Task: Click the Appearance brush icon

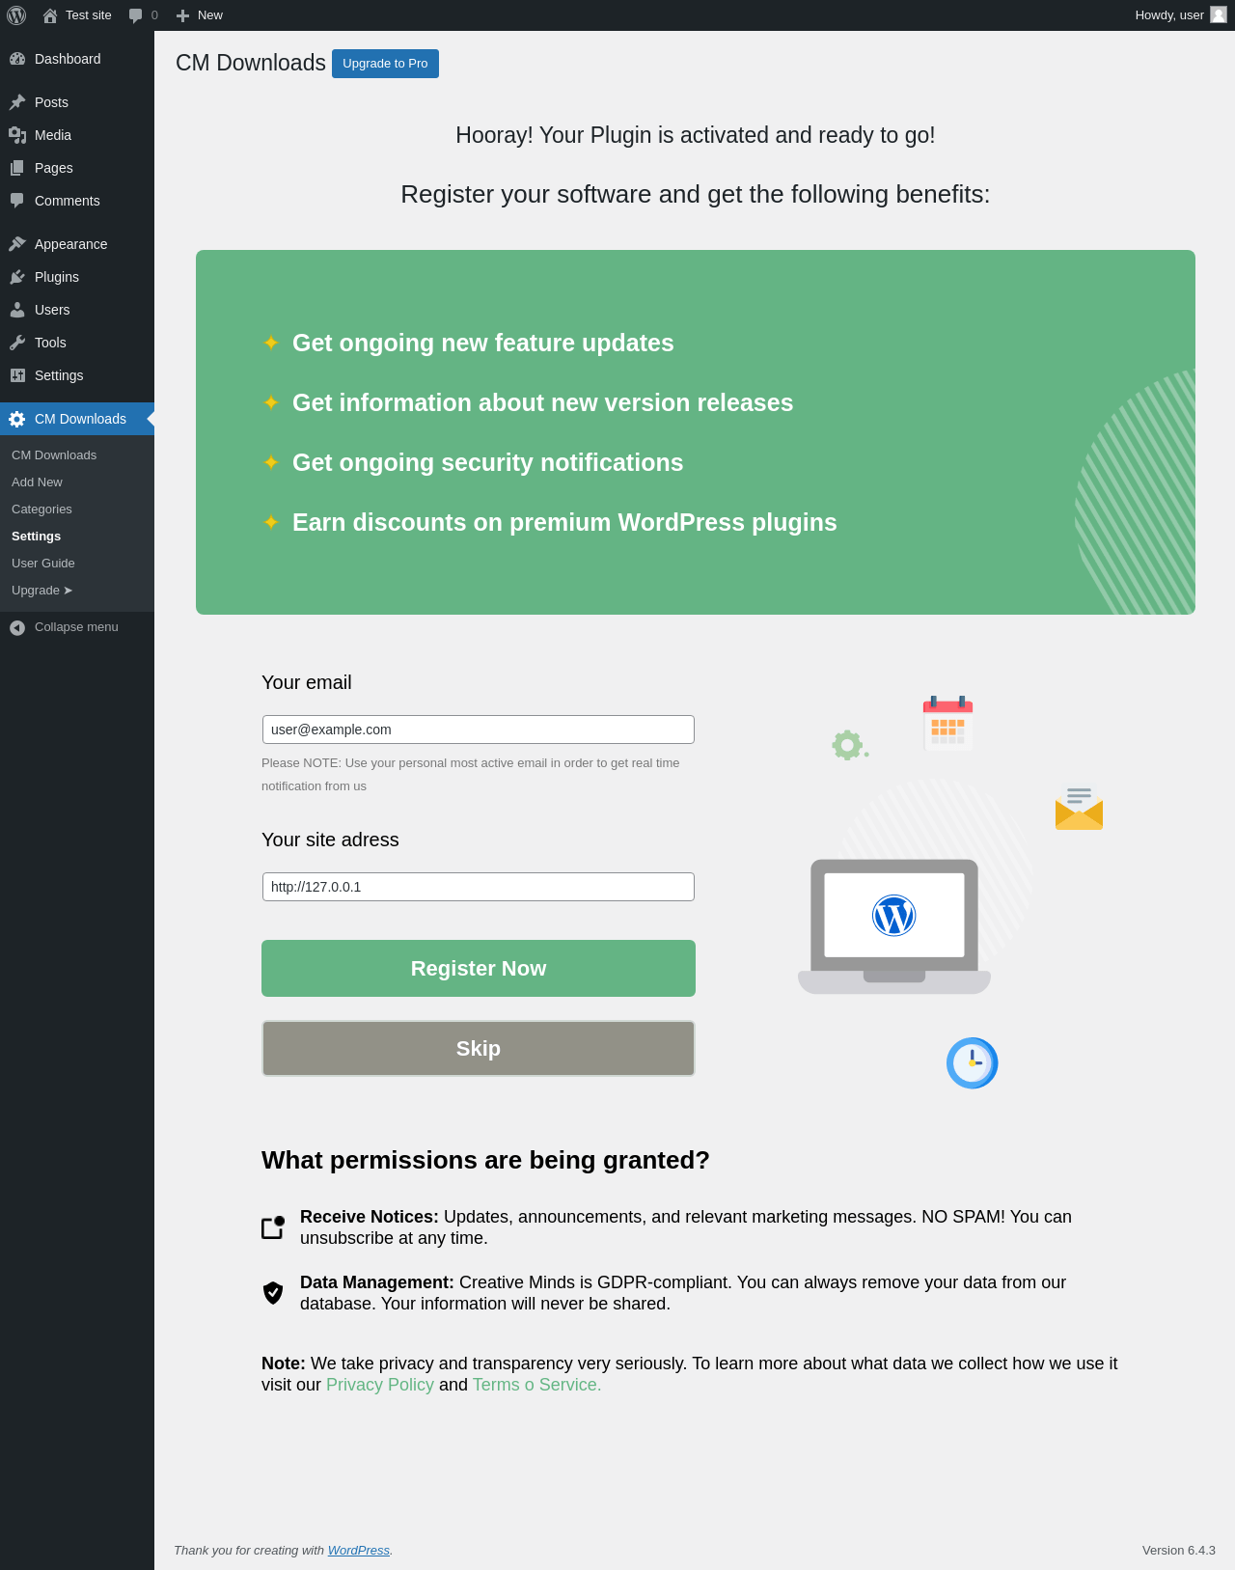Action: tap(17, 244)
